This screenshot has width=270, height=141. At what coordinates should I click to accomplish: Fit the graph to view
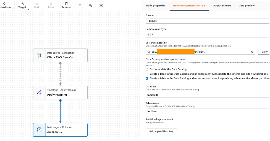101,6
